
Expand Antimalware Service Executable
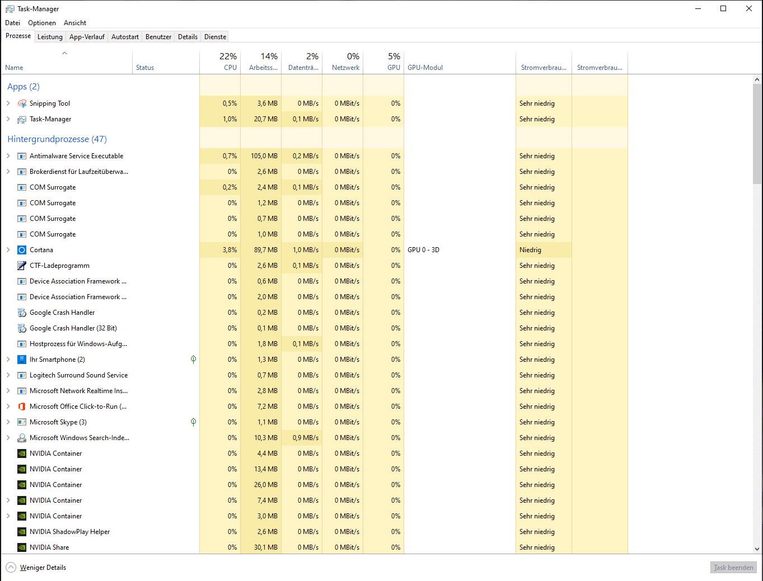click(8, 156)
